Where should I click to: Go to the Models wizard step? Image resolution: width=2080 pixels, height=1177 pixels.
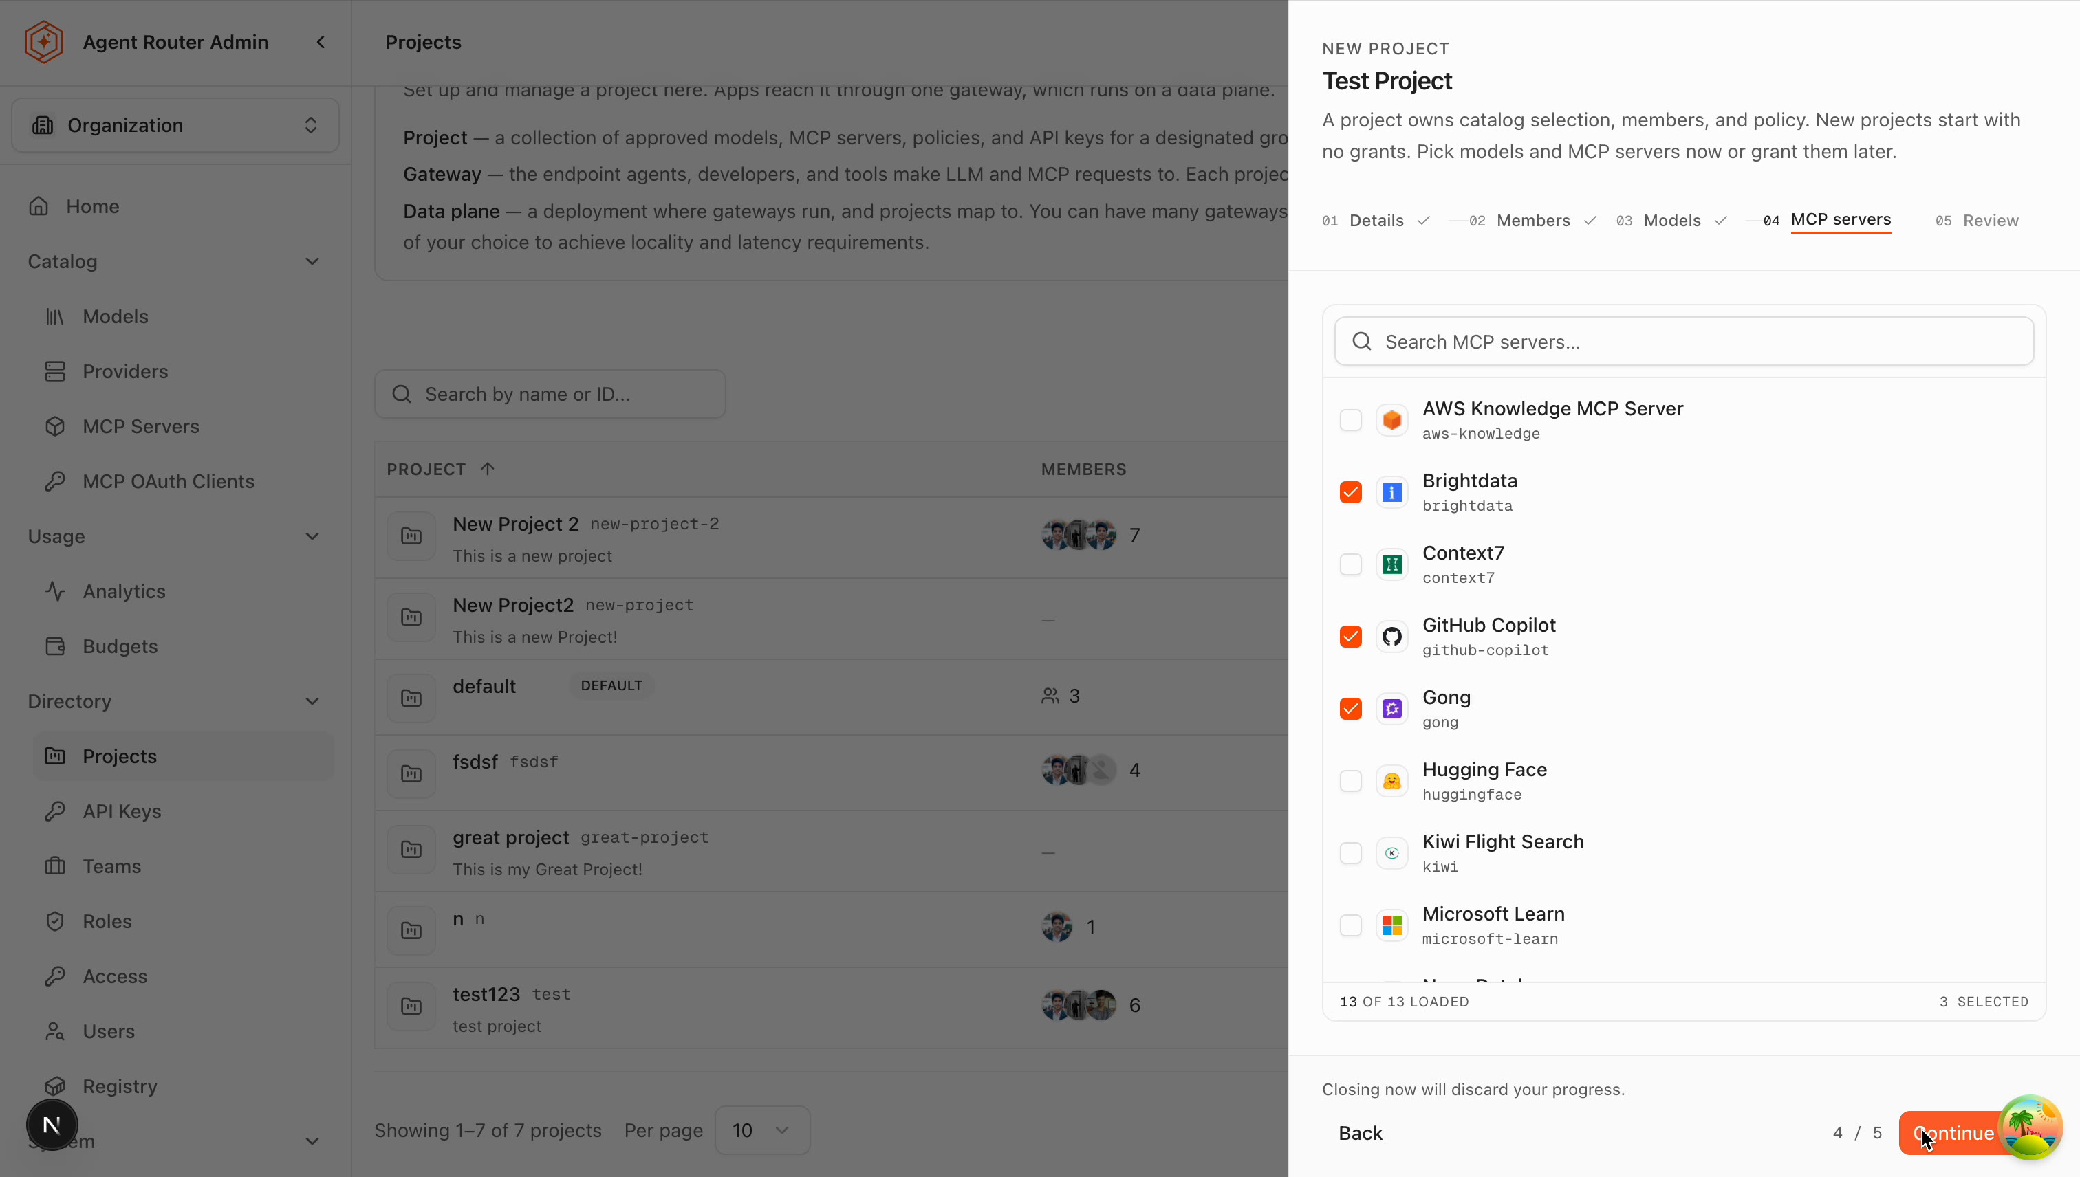coord(1671,221)
